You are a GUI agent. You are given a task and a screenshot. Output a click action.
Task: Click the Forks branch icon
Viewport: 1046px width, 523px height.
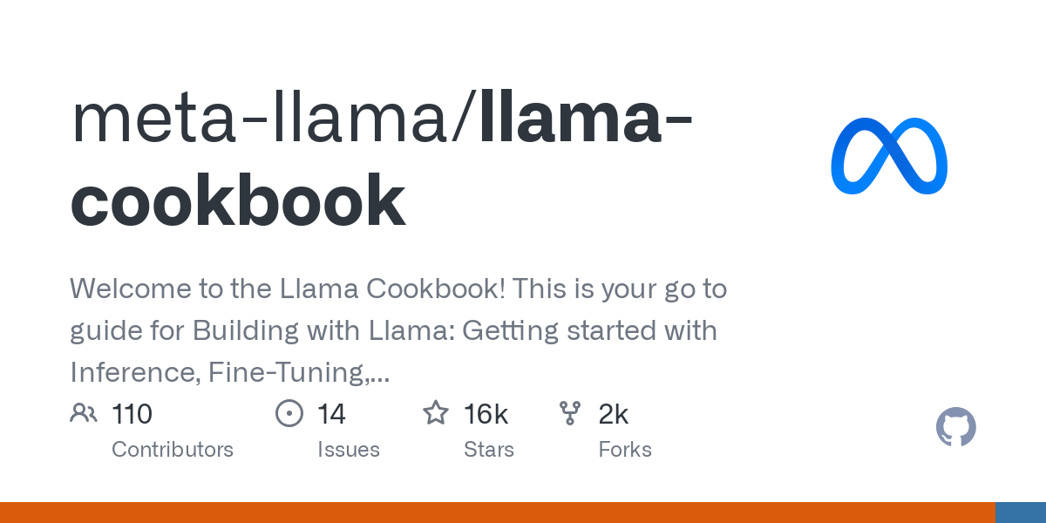(570, 413)
